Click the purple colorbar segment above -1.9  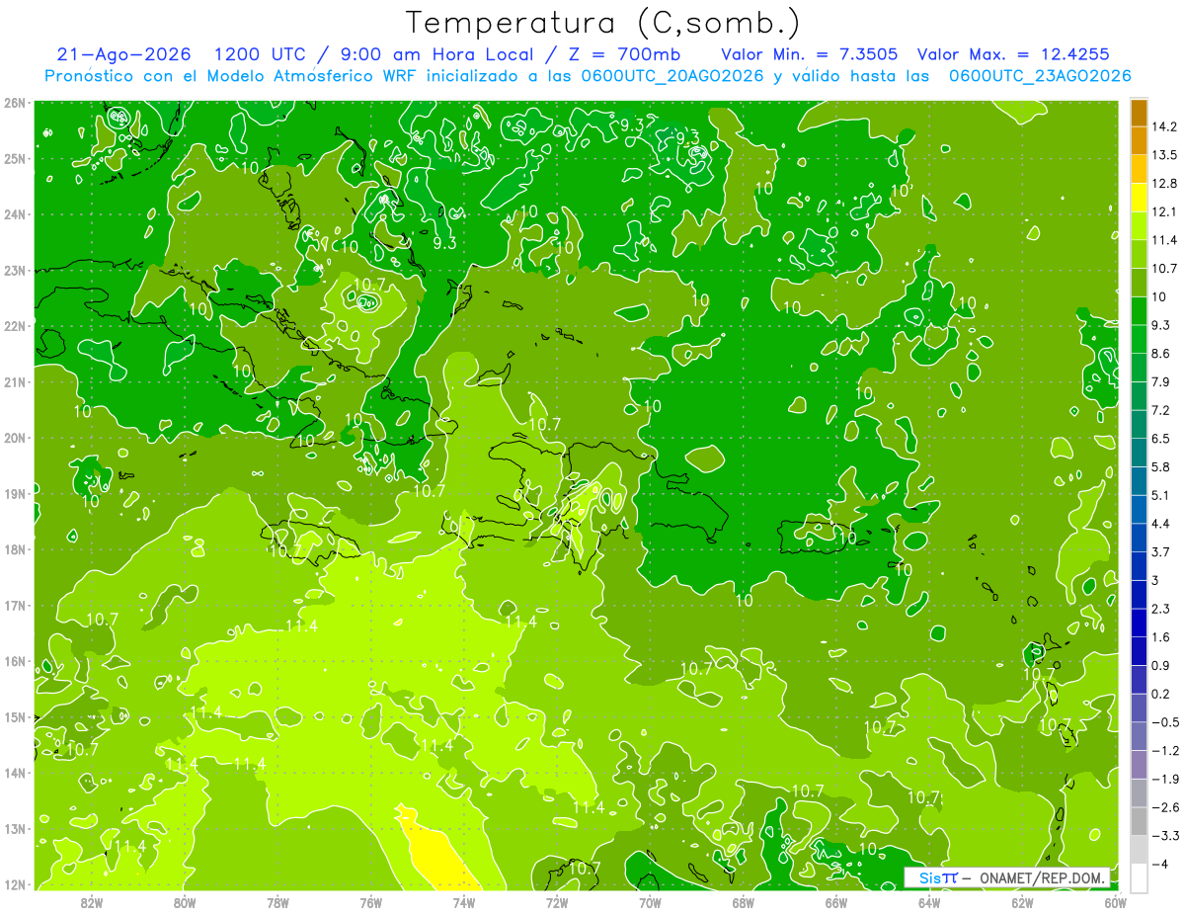point(1139,765)
